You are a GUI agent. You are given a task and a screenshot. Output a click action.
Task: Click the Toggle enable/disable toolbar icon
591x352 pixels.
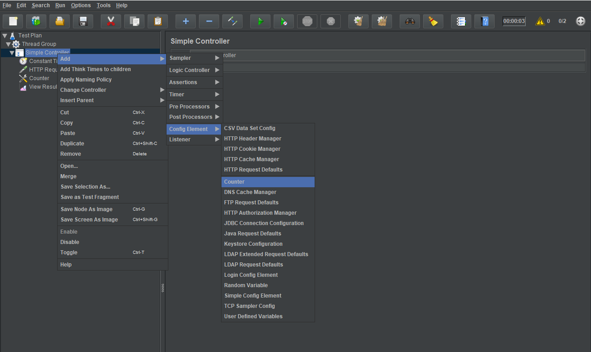pyautogui.click(x=232, y=21)
